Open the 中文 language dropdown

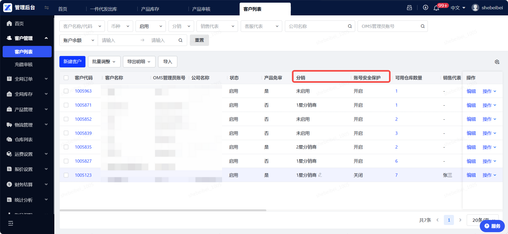point(458,8)
